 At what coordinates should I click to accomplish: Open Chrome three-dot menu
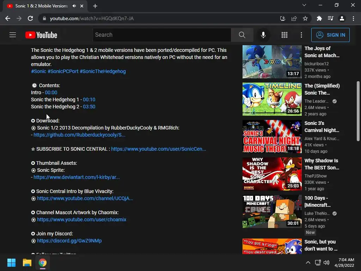click(353, 18)
